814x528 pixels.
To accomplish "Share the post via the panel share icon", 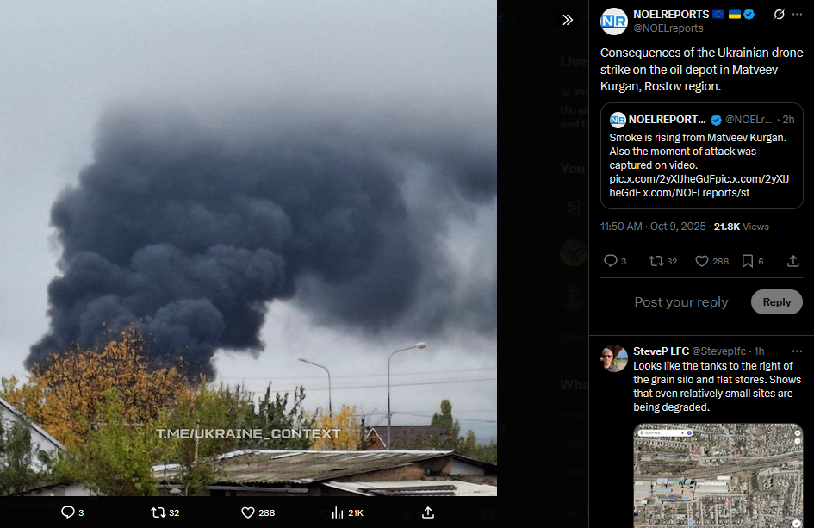I will (x=793, y=261).
